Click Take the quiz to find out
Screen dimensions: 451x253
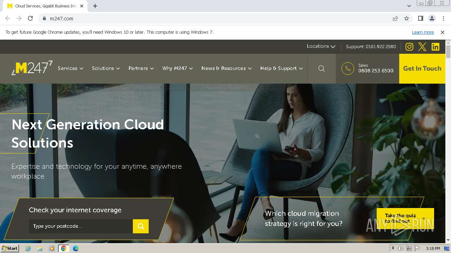click(x=405, y=219)
